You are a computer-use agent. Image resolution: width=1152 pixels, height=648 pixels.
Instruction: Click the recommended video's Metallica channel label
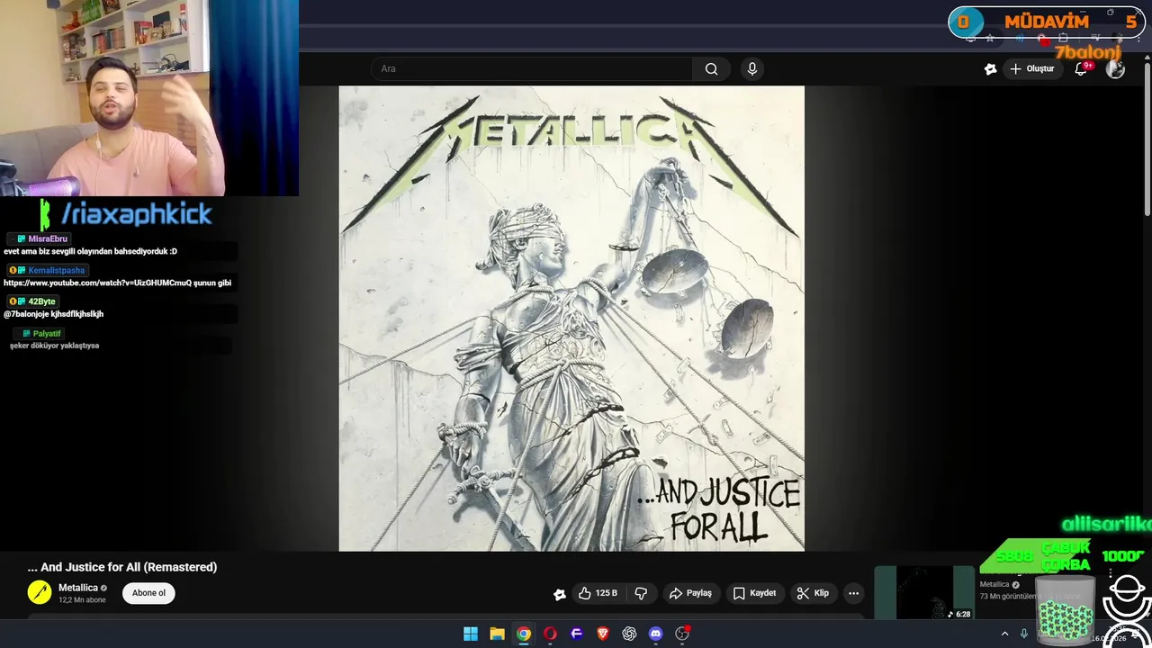point(994,584)
